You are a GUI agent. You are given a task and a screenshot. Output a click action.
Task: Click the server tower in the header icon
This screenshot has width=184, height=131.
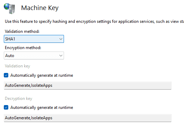(12, 9)
